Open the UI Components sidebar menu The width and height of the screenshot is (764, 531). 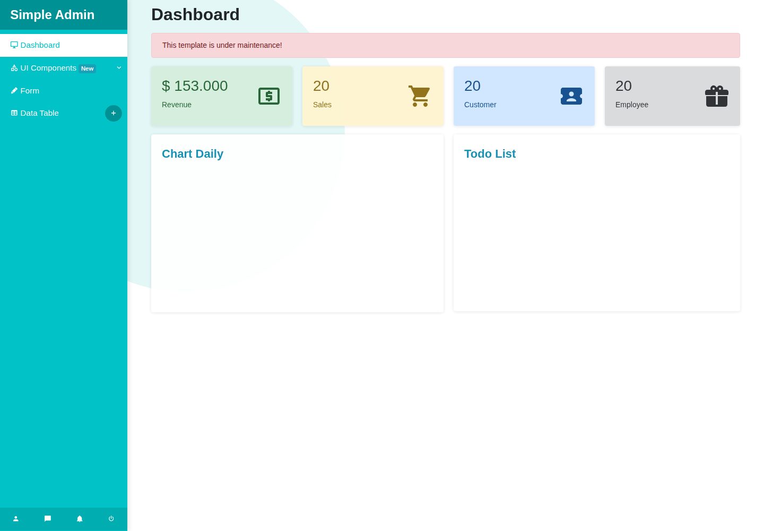64,68
